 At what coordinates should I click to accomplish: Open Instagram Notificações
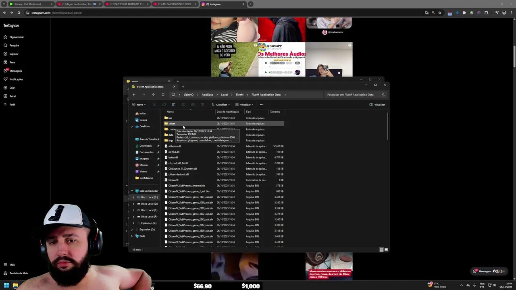click(13, 79)
